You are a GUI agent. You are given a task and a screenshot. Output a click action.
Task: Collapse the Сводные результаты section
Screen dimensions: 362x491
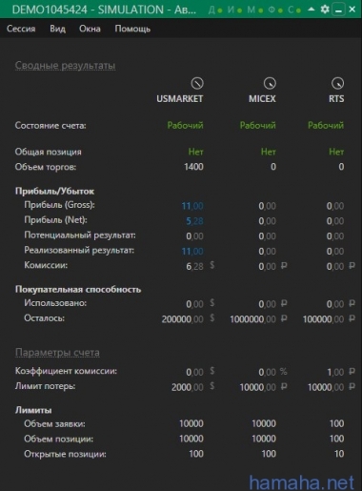tap(65, 66)
